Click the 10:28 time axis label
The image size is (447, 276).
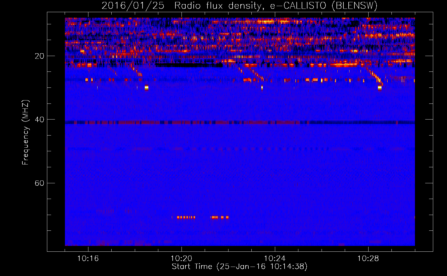[x=368, y=259]
